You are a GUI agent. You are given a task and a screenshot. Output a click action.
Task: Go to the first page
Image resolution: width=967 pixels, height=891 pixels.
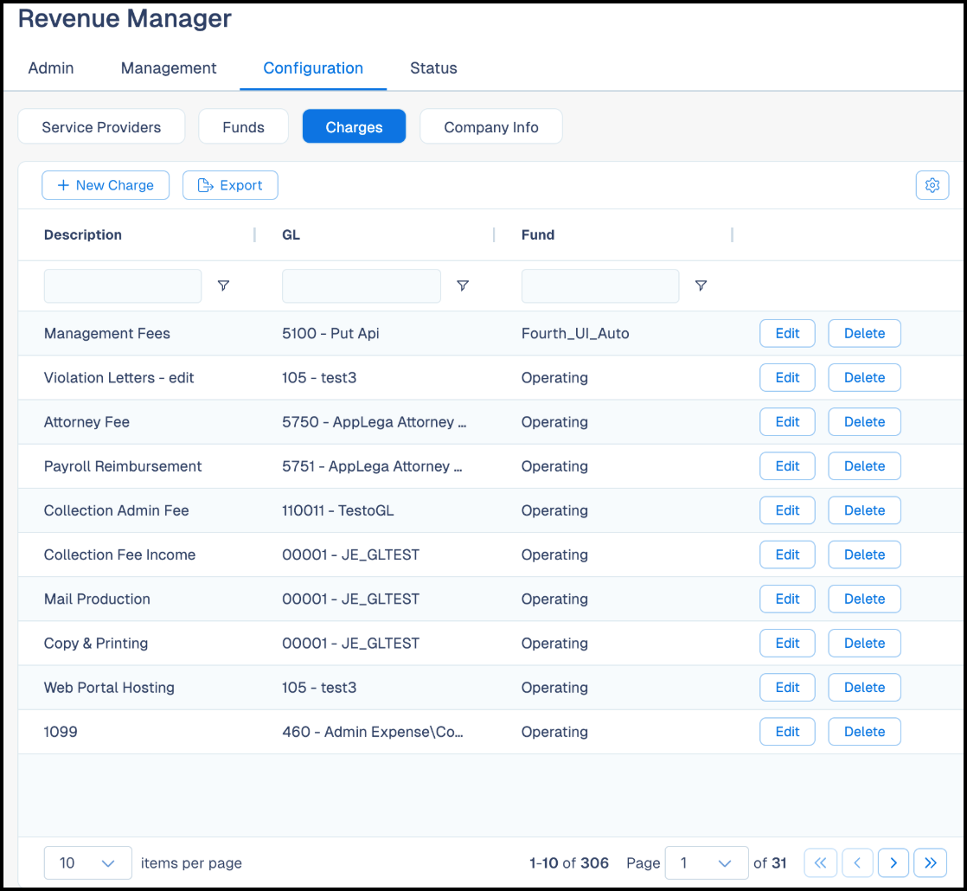(x=820, y=862)
